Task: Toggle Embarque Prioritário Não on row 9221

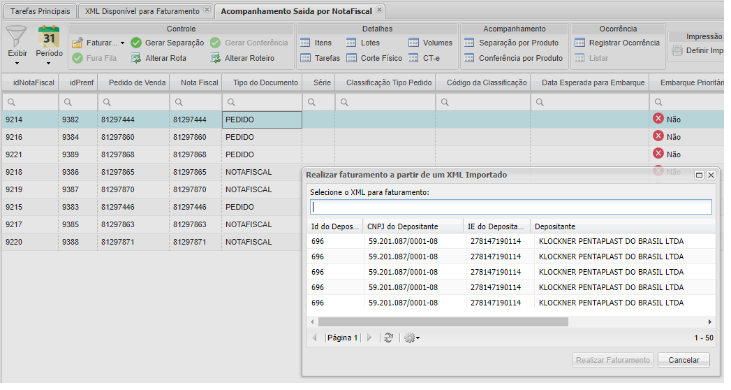Action: click(658, 154)
